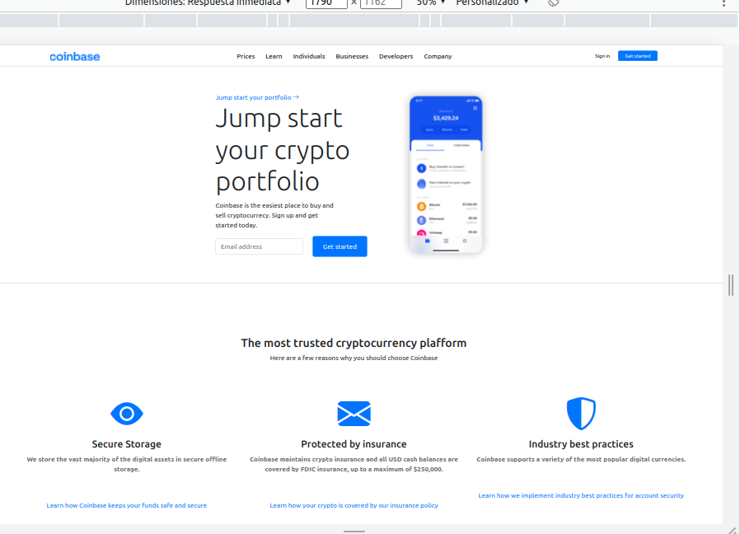
Task: Open the Dimensiones responsive dropdown
Action: [x=208, y=2]
